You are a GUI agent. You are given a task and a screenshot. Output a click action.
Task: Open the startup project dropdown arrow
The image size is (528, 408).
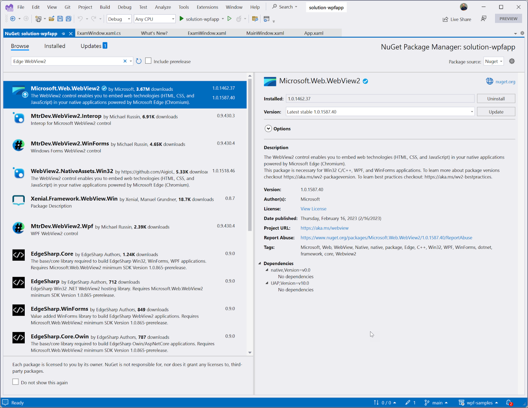point(223,19)
